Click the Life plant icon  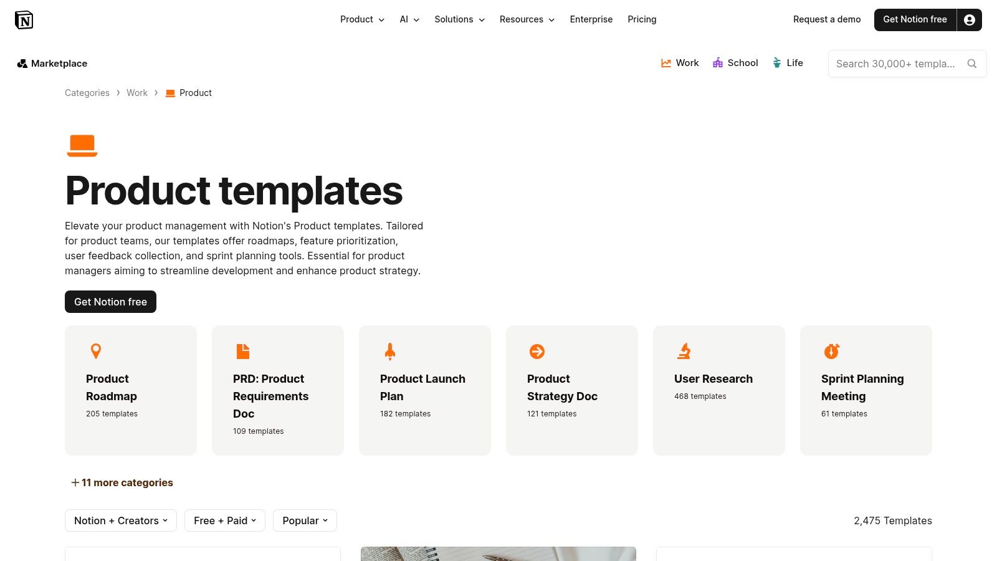coord(777,63)
